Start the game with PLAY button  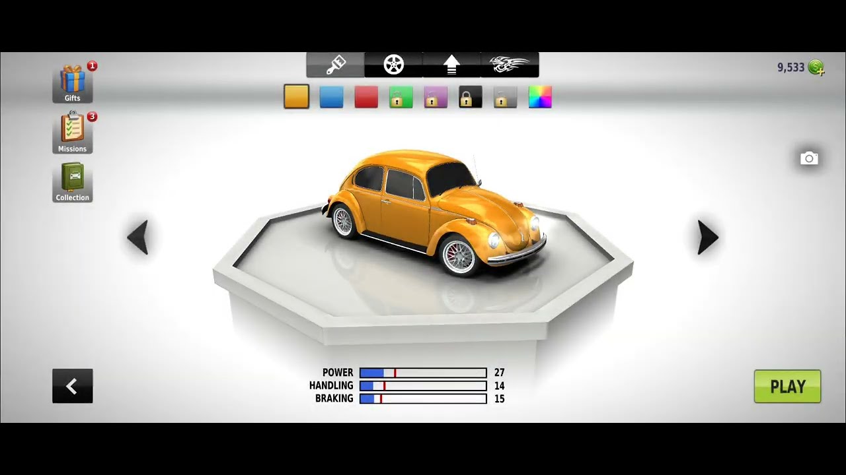coord(787,387)
